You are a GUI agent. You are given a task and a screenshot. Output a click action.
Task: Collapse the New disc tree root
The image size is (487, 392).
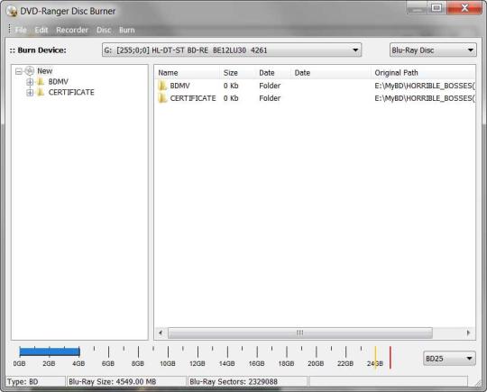coord(19,71)
